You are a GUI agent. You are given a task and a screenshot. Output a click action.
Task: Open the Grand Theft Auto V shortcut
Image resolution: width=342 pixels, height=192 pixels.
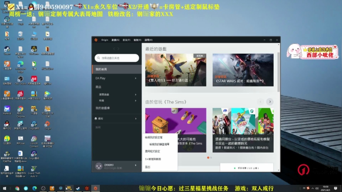tap(34, 171)
